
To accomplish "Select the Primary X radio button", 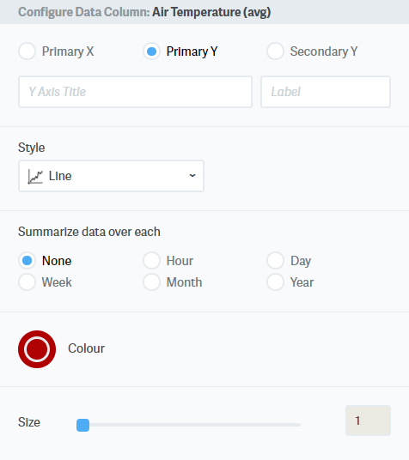I will click(27, 51).
